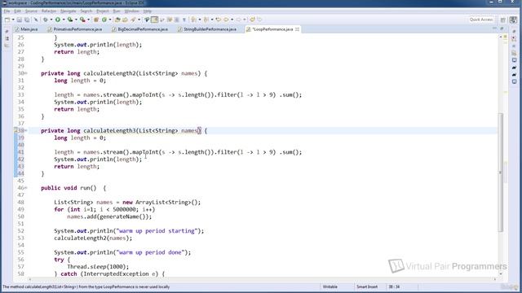Click the 38 : 34 cursor position
This screenshot has height=293, width=522.
coord(394,286)
